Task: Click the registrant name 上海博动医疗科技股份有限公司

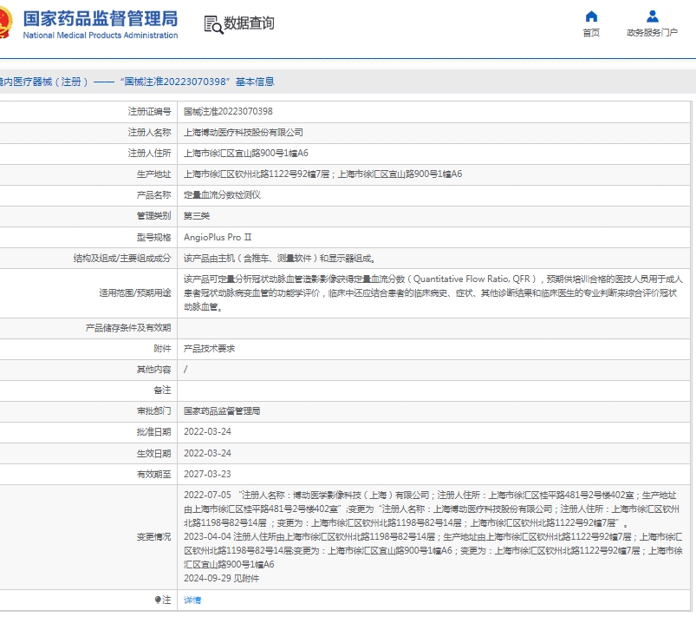Action: pos(244,133)
